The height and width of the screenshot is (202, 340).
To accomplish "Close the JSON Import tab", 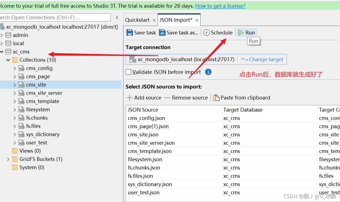I will click(197, 20).
